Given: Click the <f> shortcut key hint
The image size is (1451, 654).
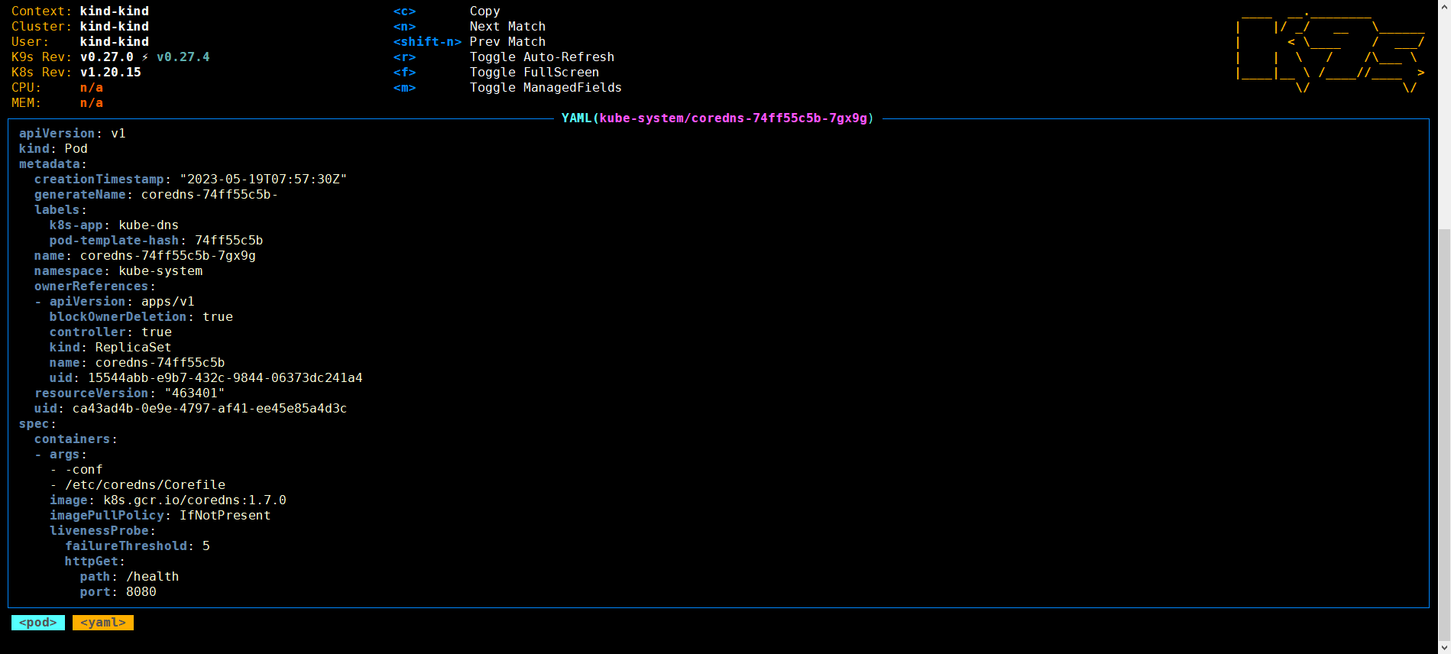Looking at the screenshot, I should pyautogui.click(x=404, y=73).
